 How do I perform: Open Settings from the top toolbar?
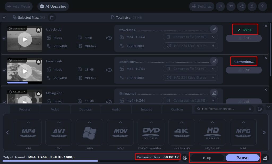tap(202, 6)
